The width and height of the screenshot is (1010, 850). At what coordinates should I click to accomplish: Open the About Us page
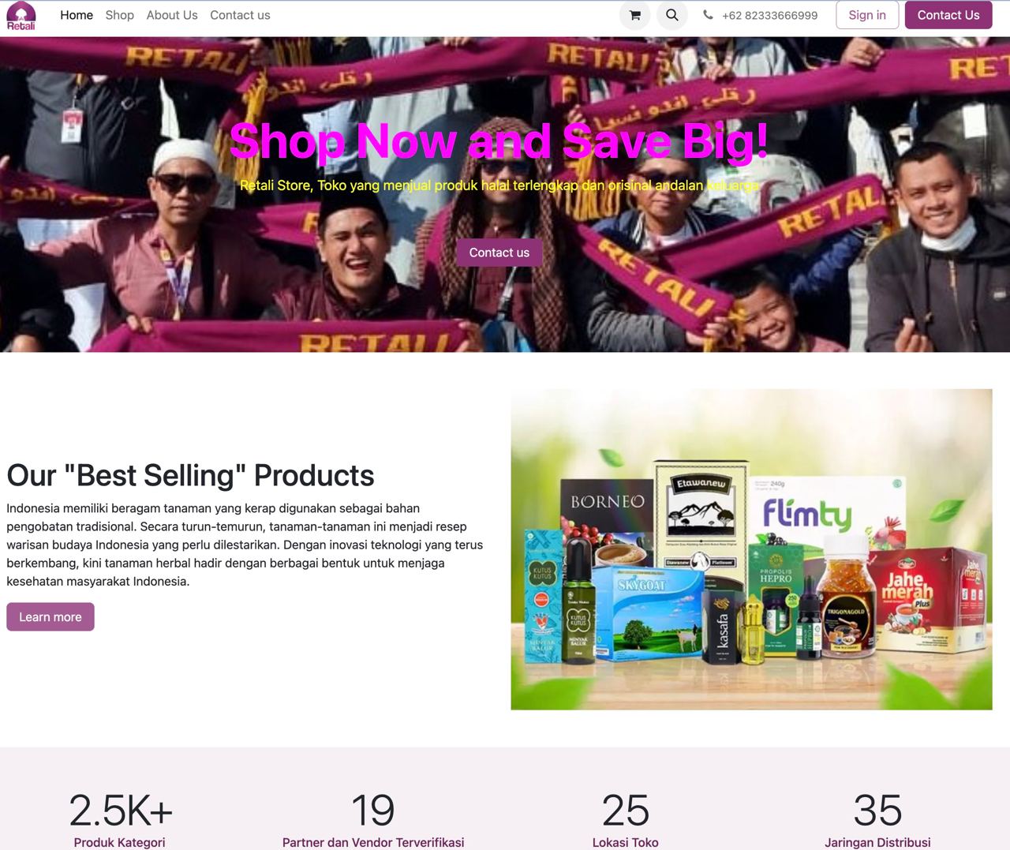click(172, 15)
